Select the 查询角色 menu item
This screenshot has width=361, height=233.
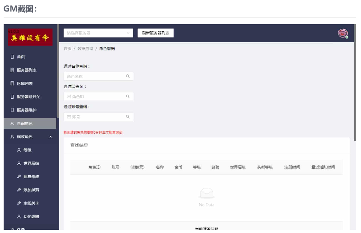click(30, 124)
